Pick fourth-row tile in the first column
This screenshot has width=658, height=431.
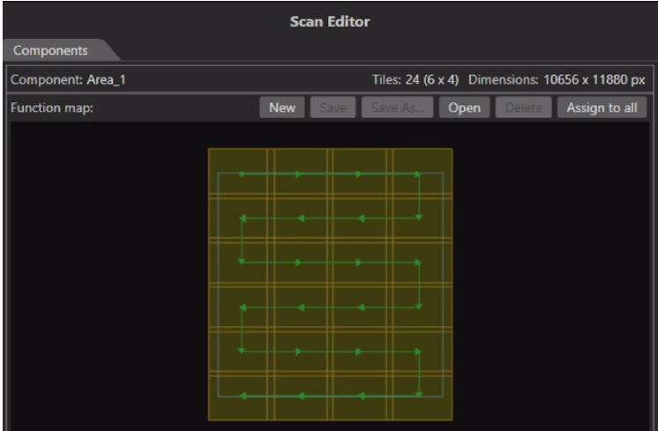click(239, 307)
